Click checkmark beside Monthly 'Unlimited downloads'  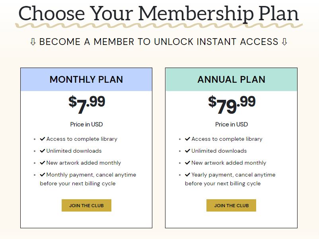click(x=42, y=151)
